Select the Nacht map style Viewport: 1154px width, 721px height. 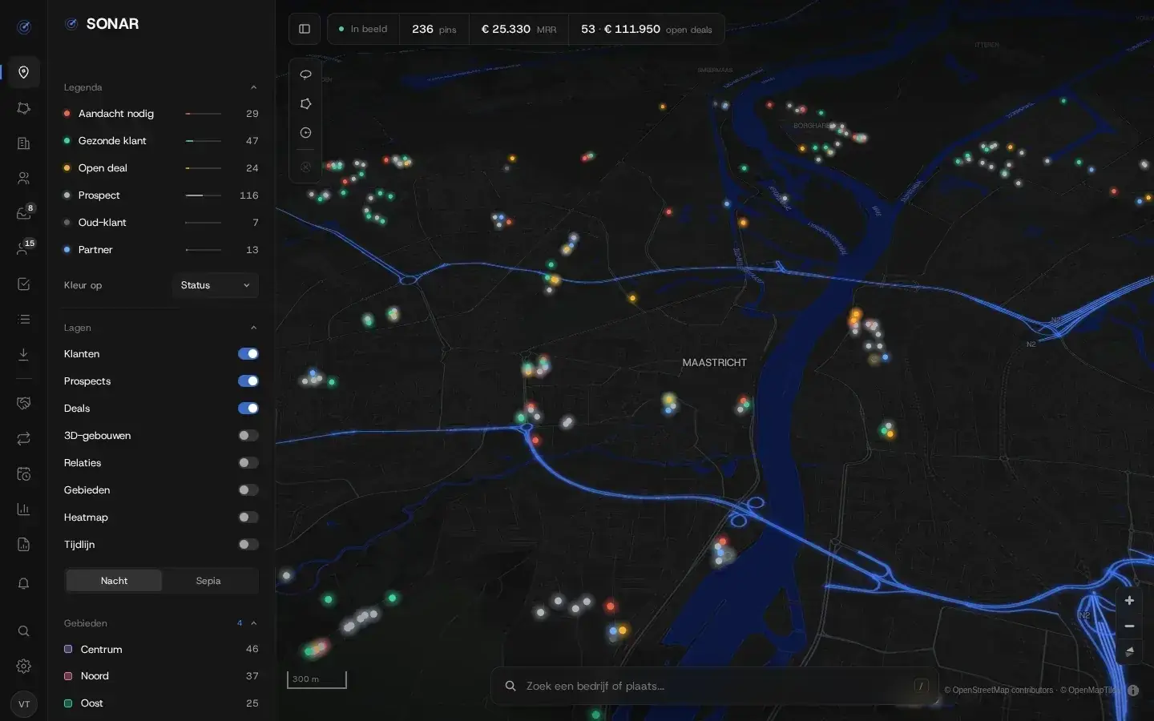tap(114, 581)
